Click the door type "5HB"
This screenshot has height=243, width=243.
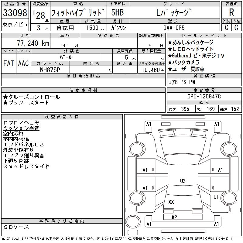(118, 12)
